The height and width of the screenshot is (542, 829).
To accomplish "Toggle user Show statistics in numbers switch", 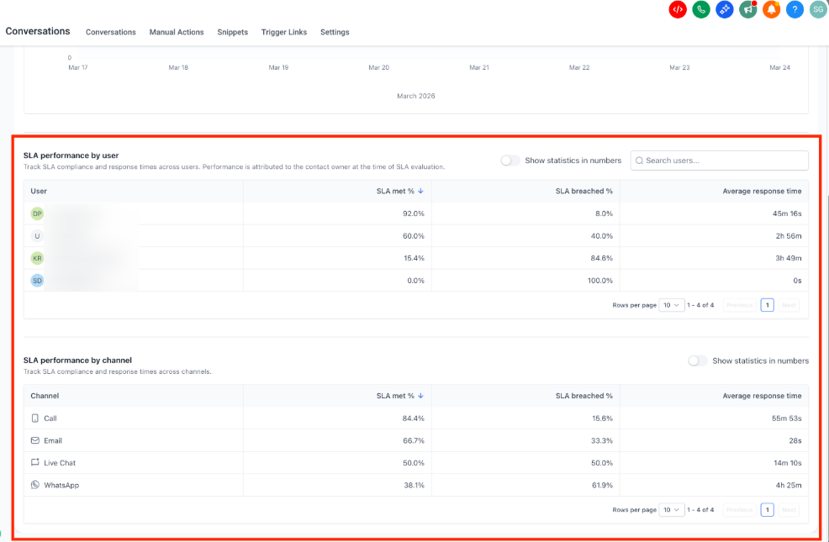I will point(510,160).
